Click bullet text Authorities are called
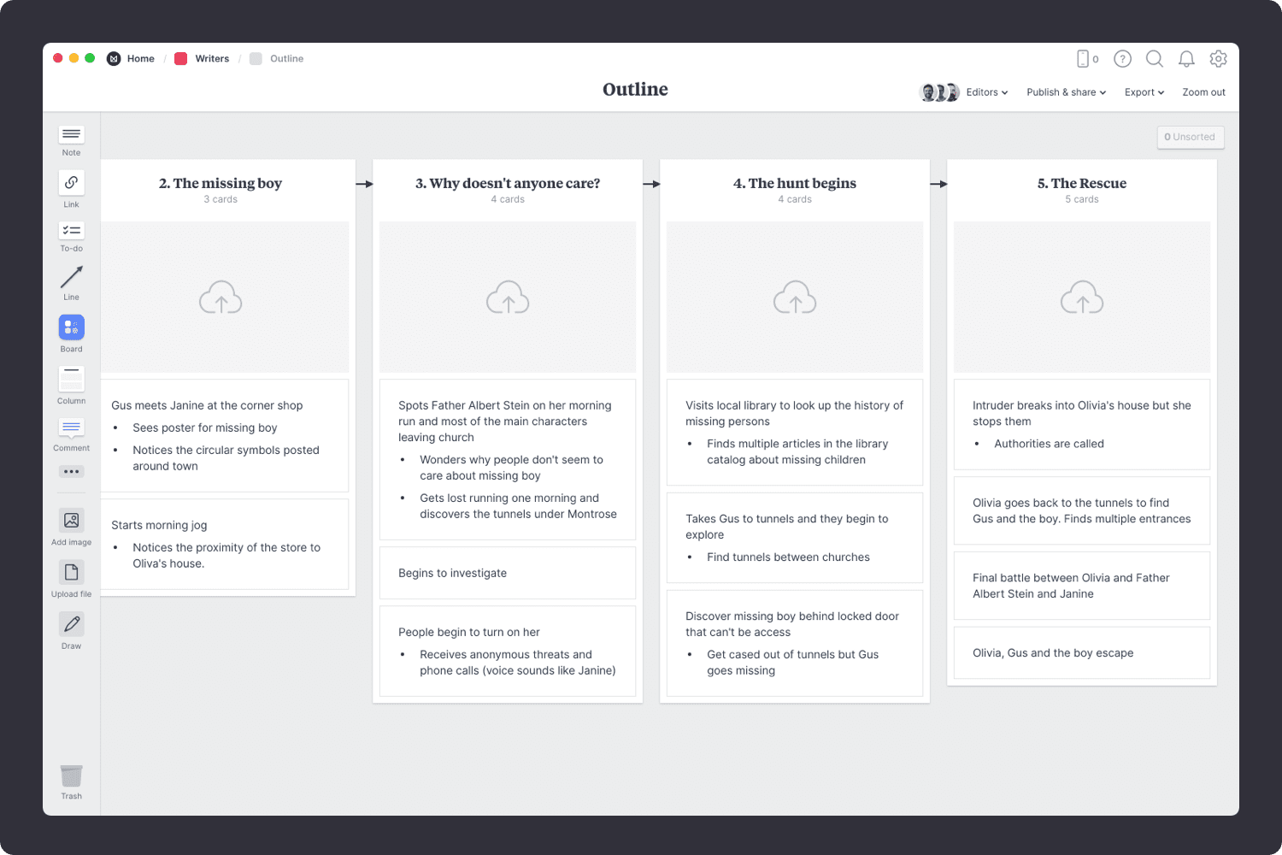The width and height of the screenshot is (1282, 855). (x=1049, y=444)
